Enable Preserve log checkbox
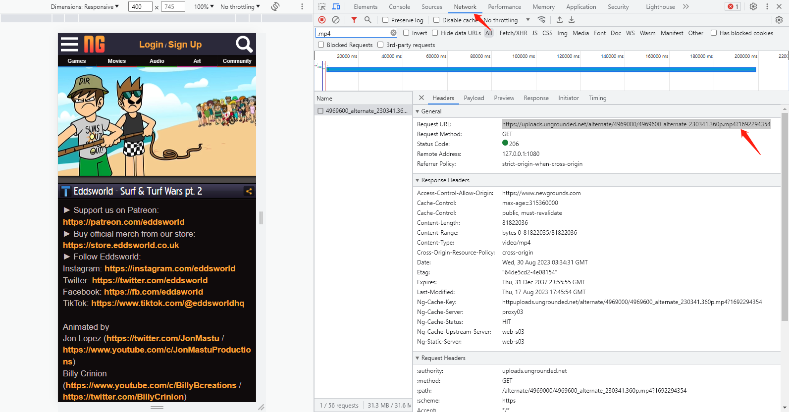The height and width of the screenshot is (412, 789). click(385, 20)
